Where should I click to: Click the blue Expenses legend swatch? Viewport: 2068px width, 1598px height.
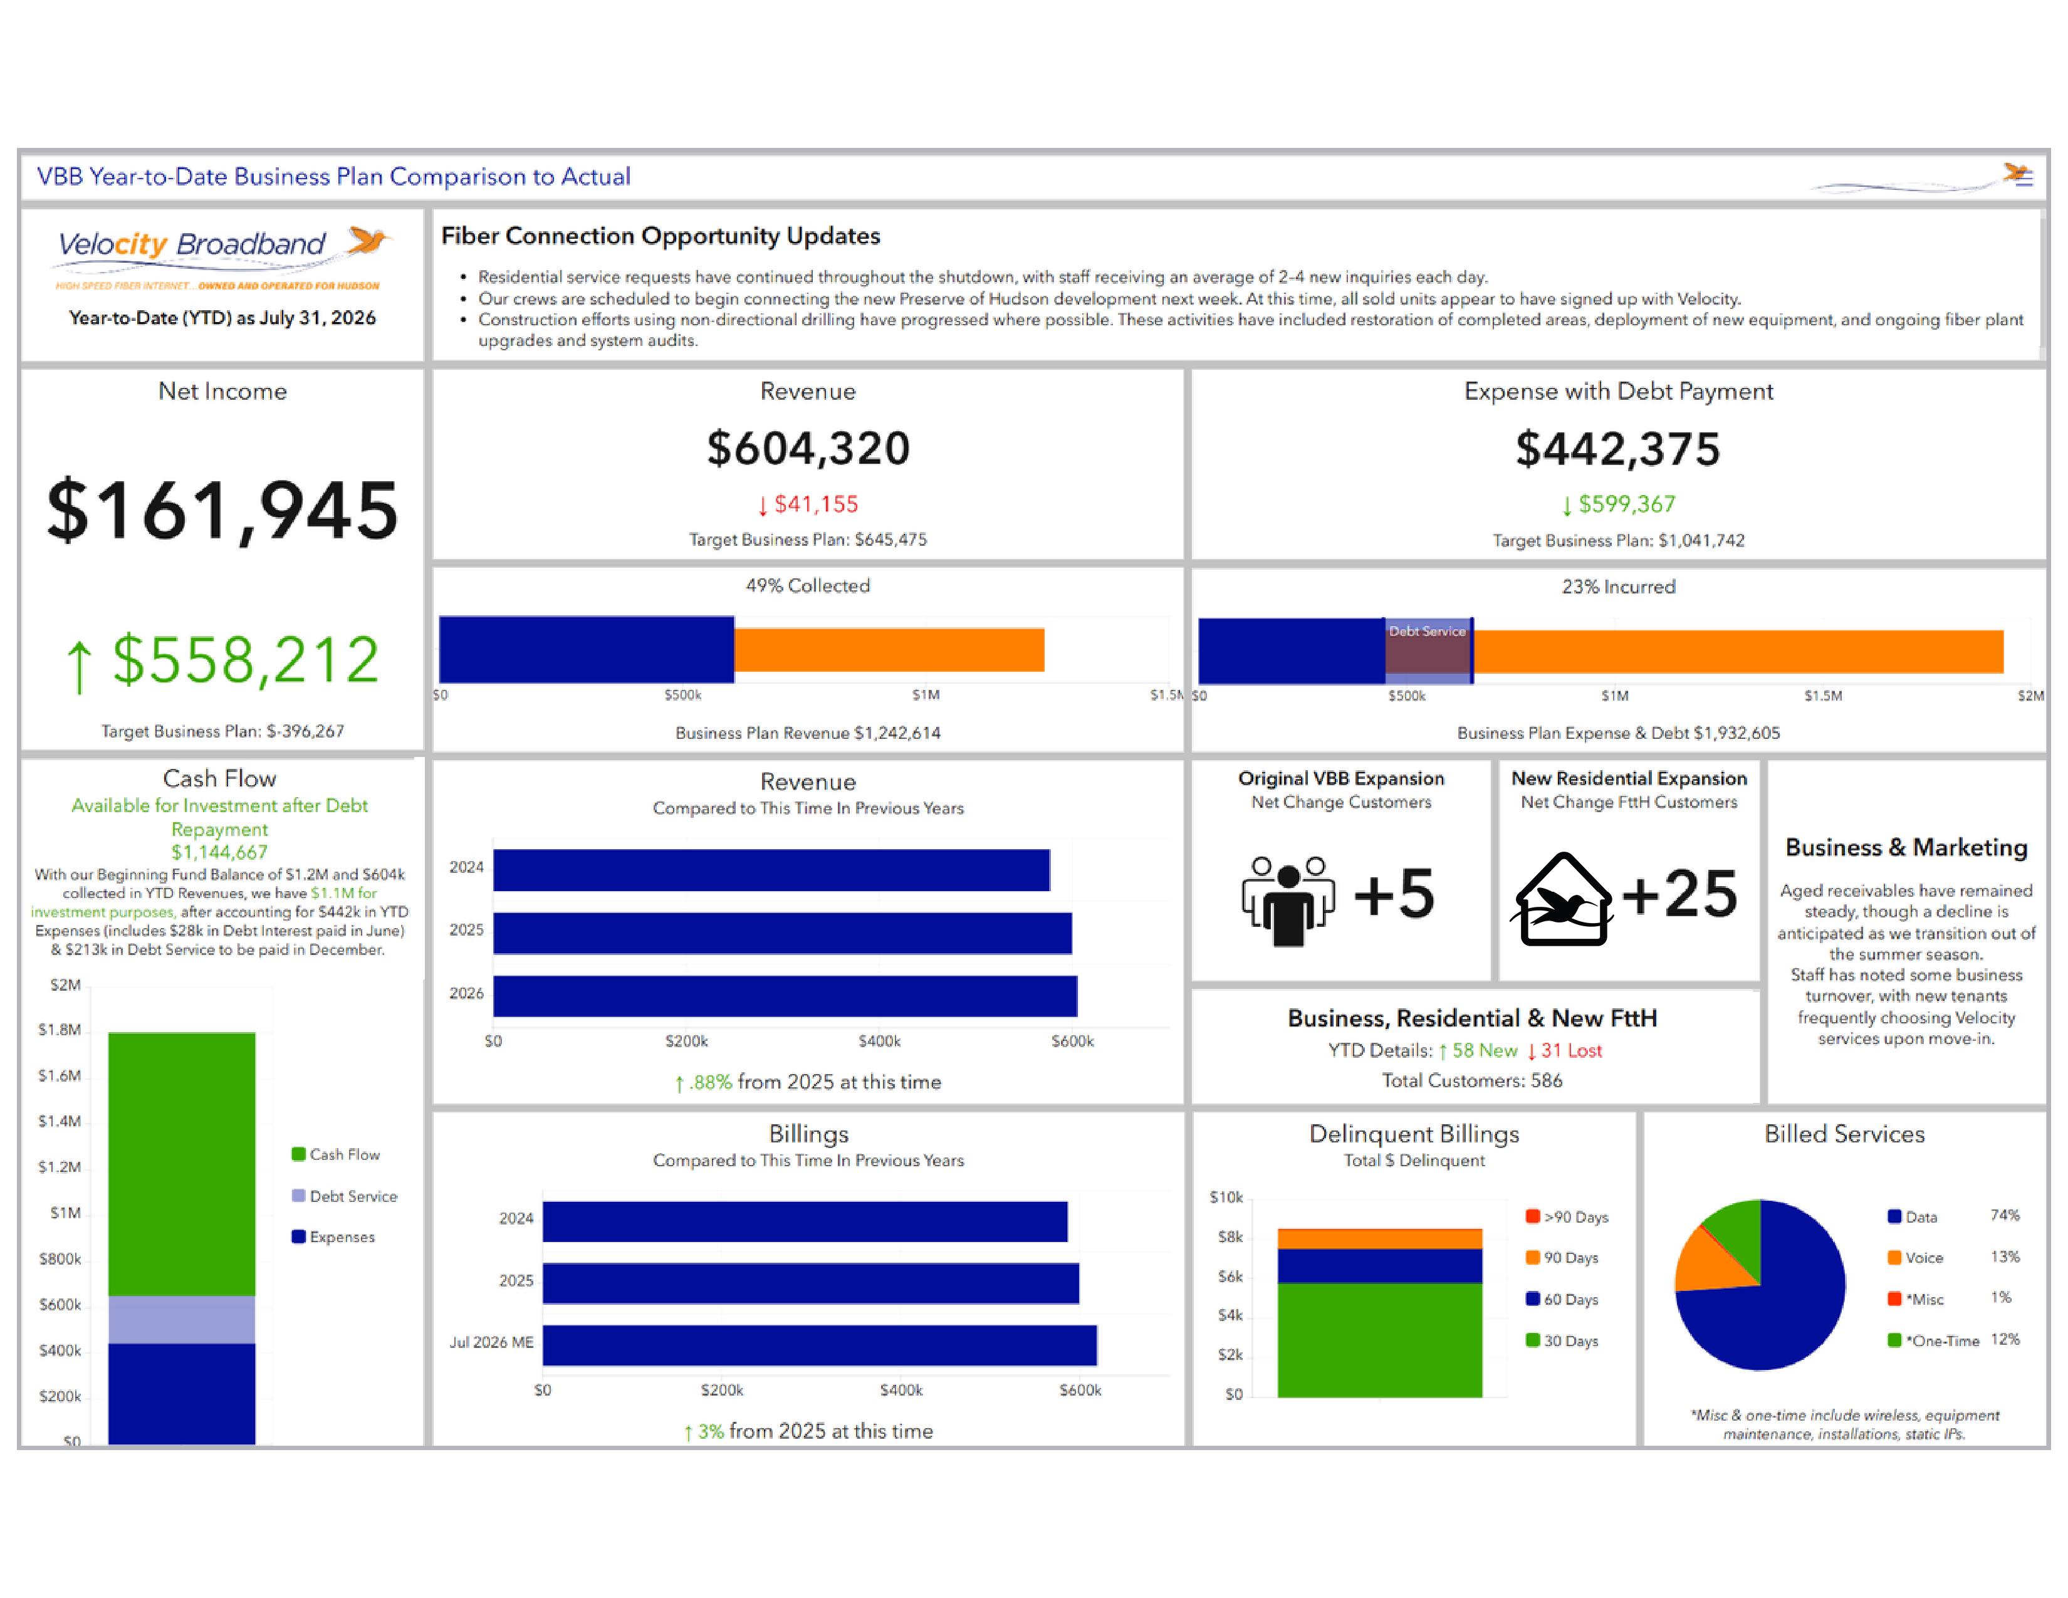click(298, 1236)
